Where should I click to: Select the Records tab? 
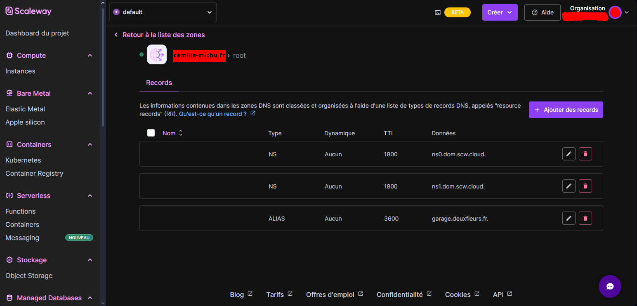(159, 82)
